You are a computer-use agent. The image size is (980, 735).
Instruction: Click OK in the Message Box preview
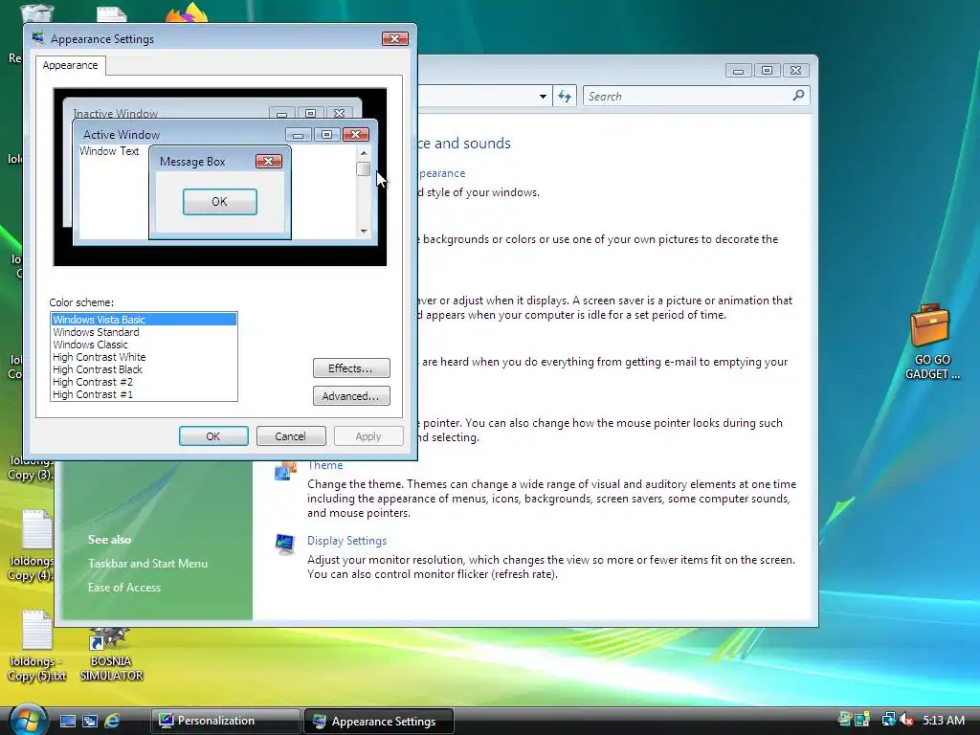coord(219,202)
